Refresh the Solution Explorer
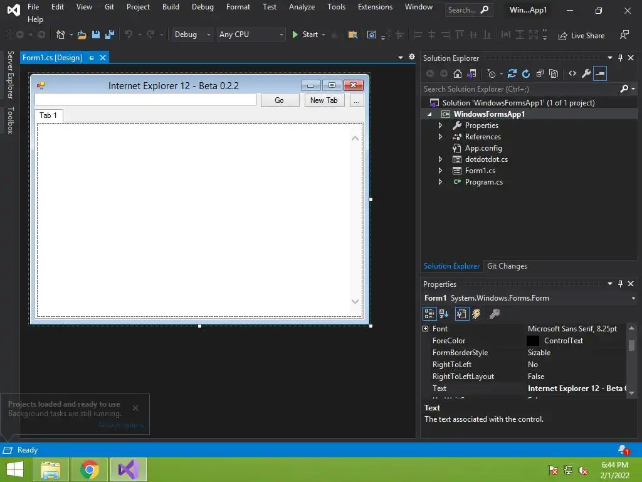Image resolution: width=642 pixels, height=482 pixels. (x=526, y=74)
